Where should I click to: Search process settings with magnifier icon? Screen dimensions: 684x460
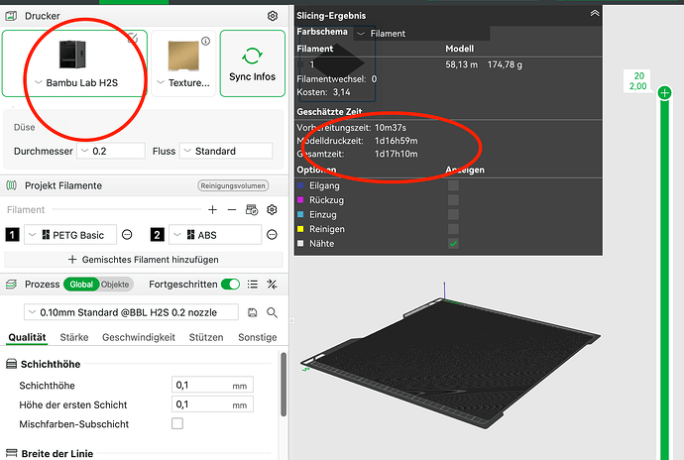tap(272, 312)
